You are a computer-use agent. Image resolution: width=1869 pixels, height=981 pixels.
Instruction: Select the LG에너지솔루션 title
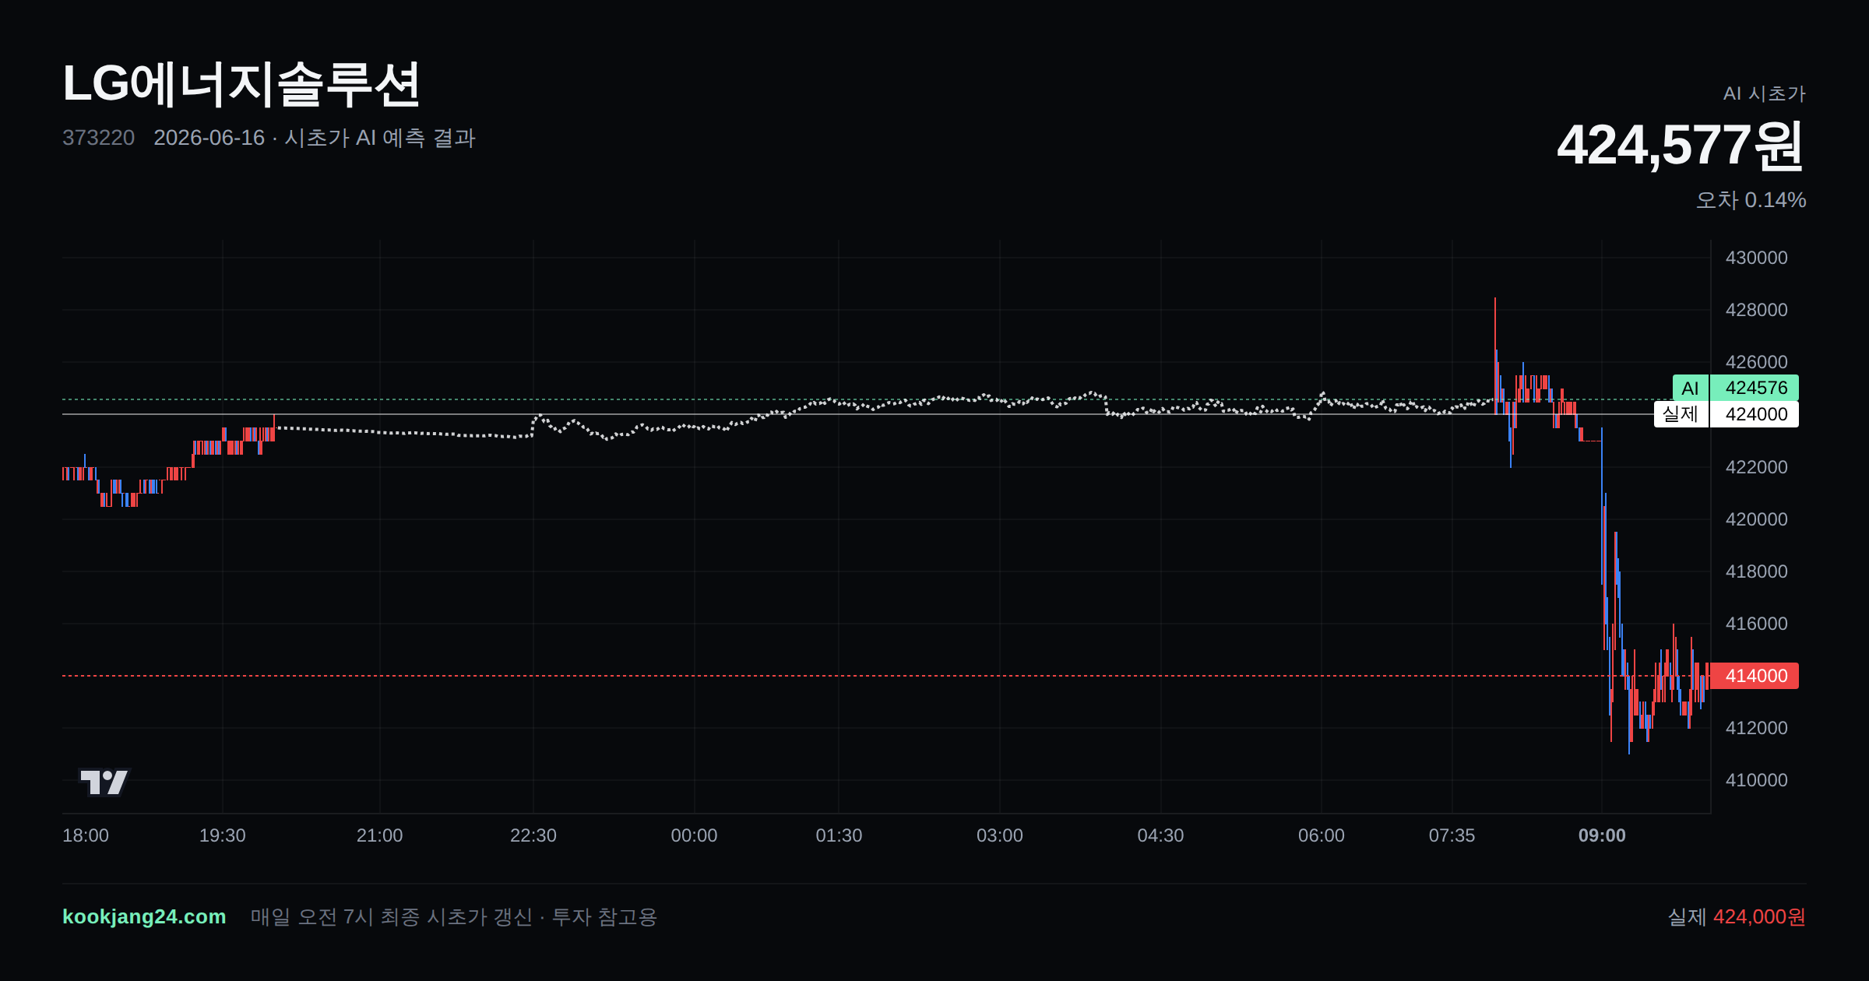point(241,84)
